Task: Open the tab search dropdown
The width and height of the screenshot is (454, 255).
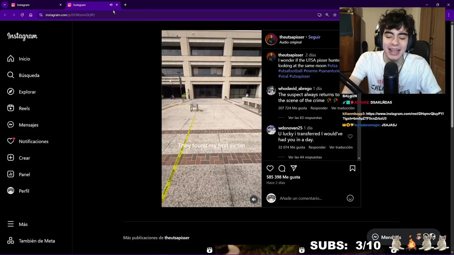Action: [x=5, y=5]
